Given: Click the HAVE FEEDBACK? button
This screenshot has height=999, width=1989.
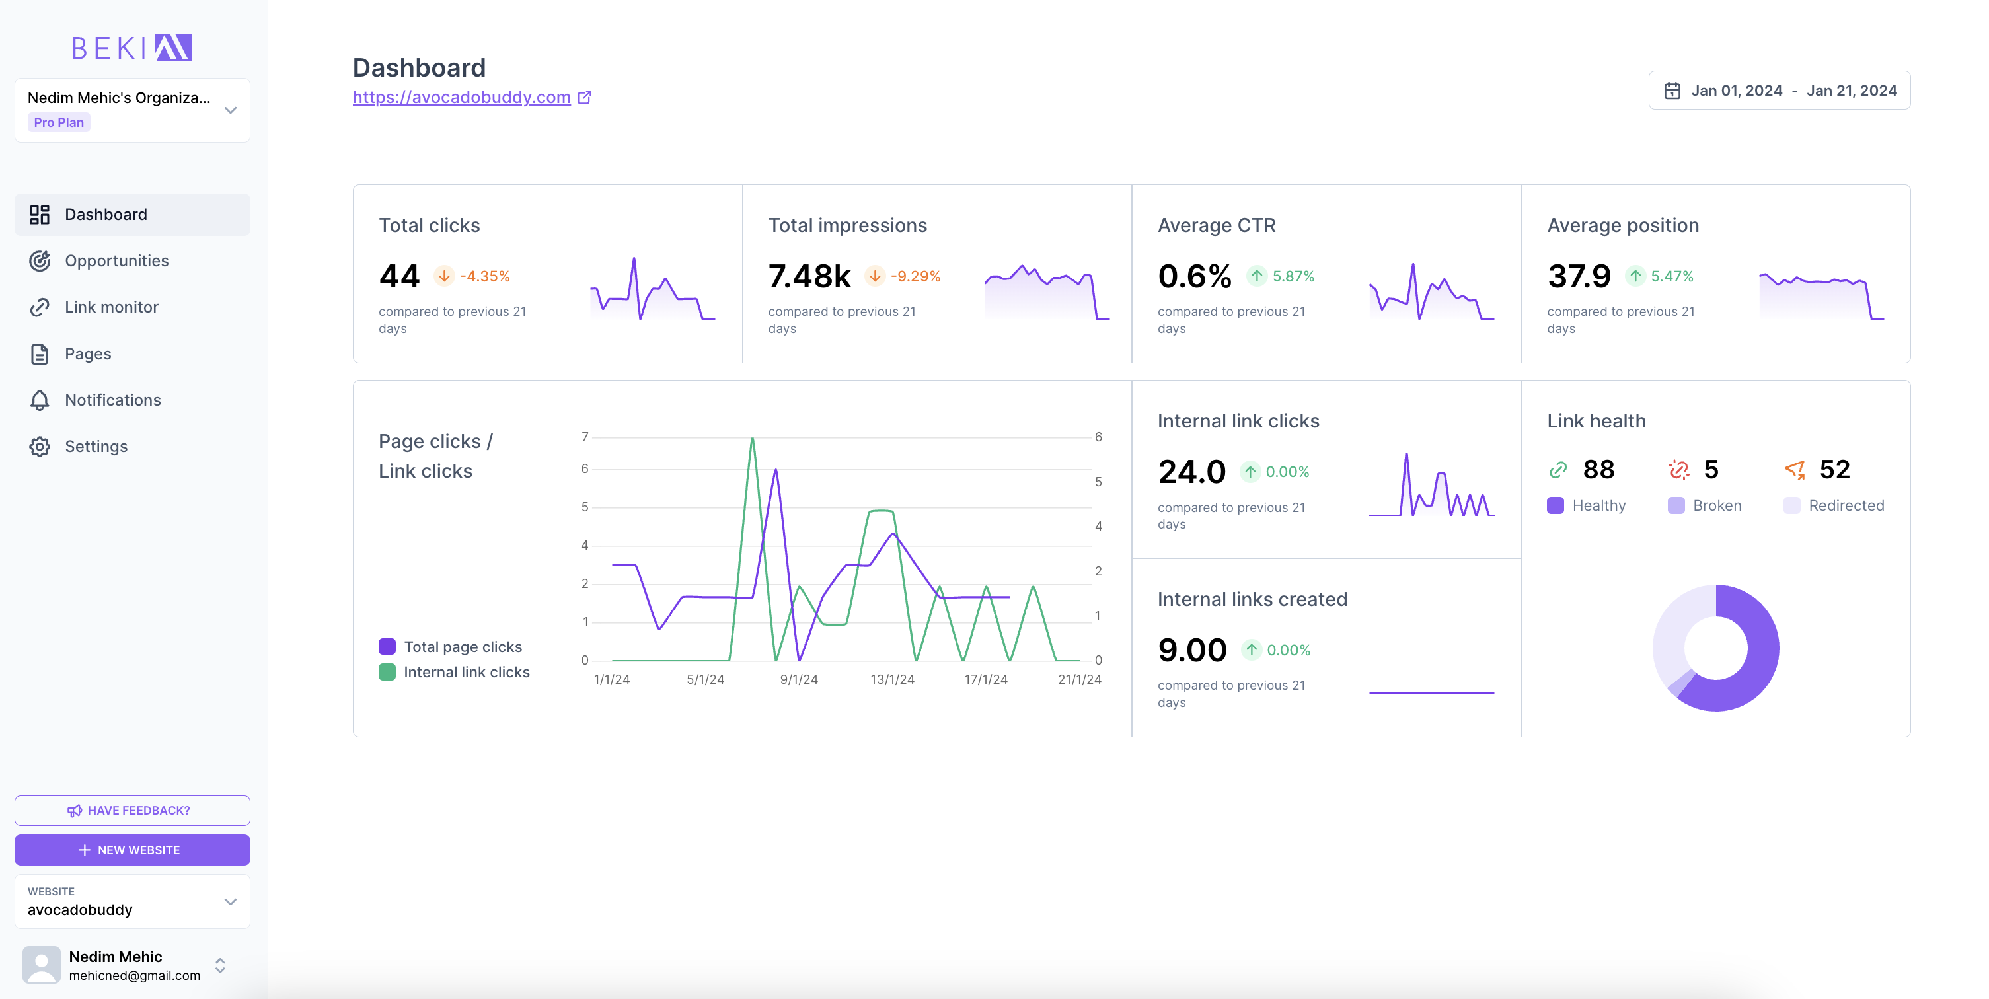Looking at the screenshot, I should point(132,811).
